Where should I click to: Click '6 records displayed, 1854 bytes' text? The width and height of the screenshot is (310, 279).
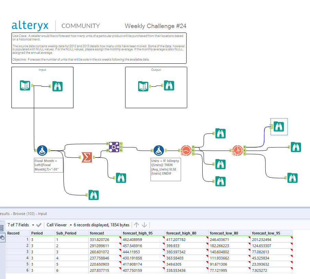tap(102, 225)
